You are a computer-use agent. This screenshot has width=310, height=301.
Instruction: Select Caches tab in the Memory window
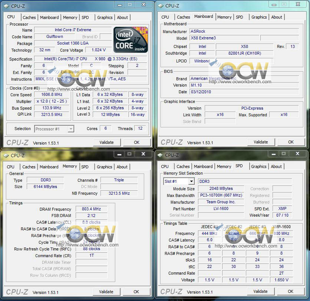pos(29,167)
